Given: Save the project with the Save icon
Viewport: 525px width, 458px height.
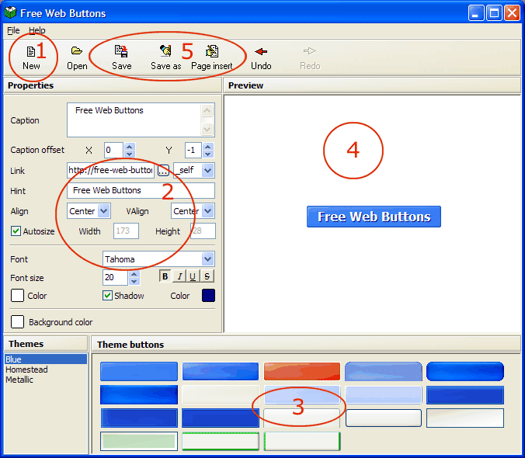Looking at the screenshot, I should click(x=121, y=51).
